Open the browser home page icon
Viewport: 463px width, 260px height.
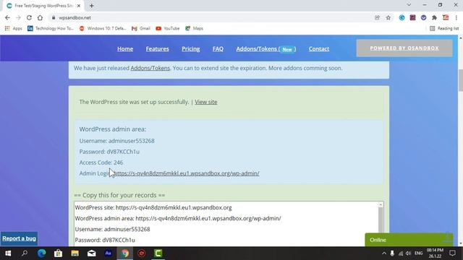pyautogui.click(x=40, y=17)
